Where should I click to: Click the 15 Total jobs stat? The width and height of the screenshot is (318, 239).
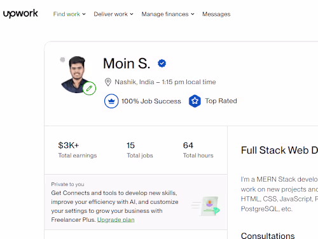click(140, 150)
